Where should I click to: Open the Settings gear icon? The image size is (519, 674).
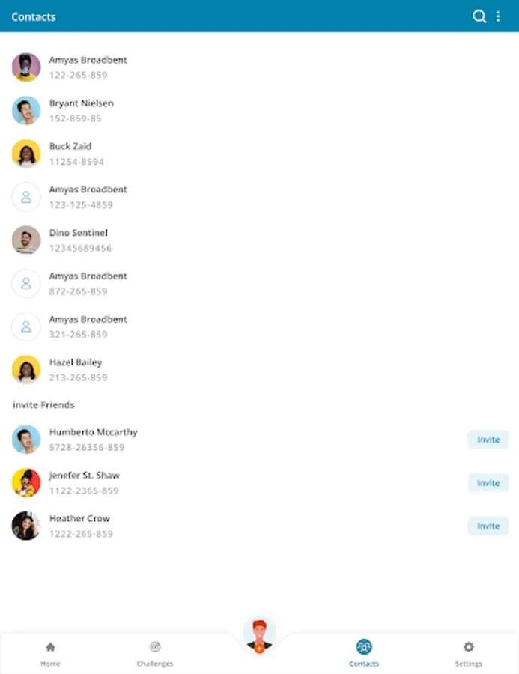click(469, 646)
